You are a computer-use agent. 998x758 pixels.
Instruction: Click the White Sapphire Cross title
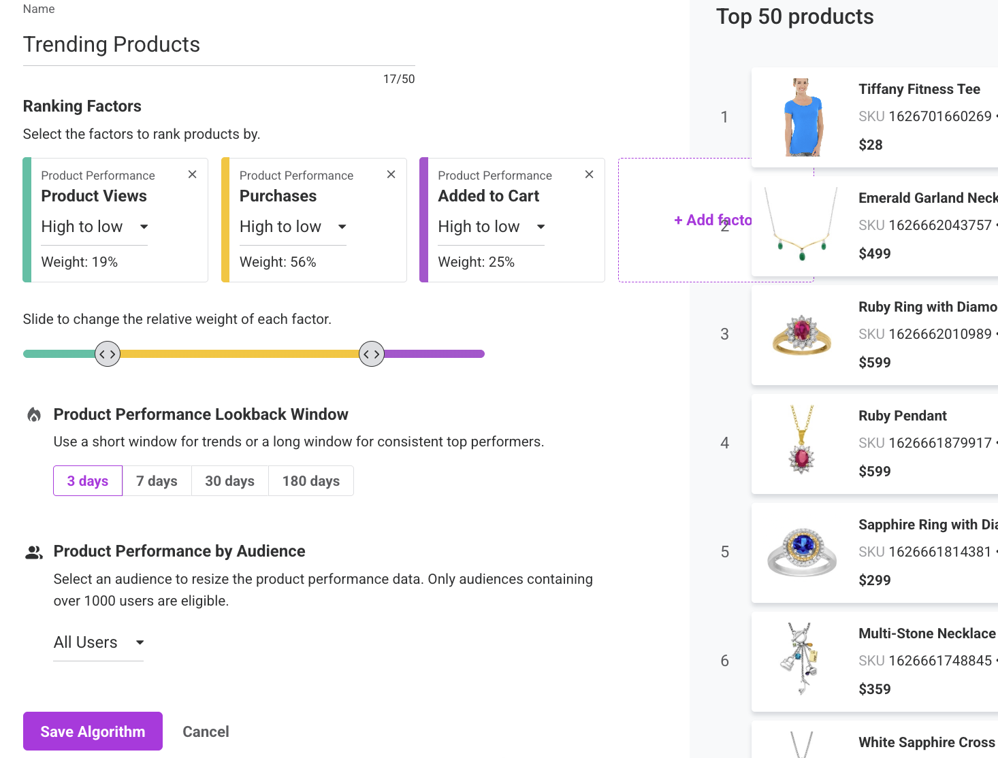click(927, 742)
